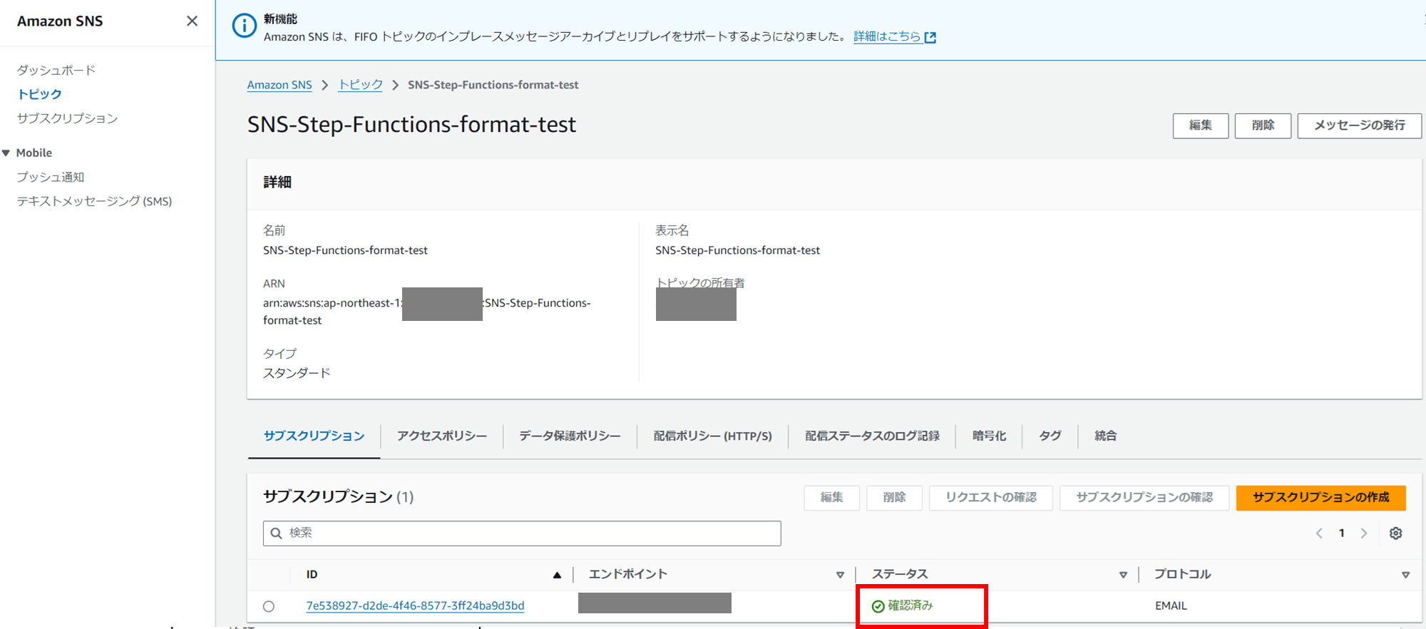This screenshot has width=1426, height=629.
Task: Click the Amazon SNS breadcrumb link
Action: (x=279, y=85)
